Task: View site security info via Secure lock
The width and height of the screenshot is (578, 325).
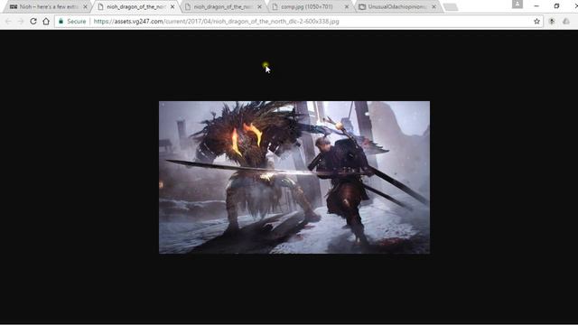Action: [x=72, y=22]
